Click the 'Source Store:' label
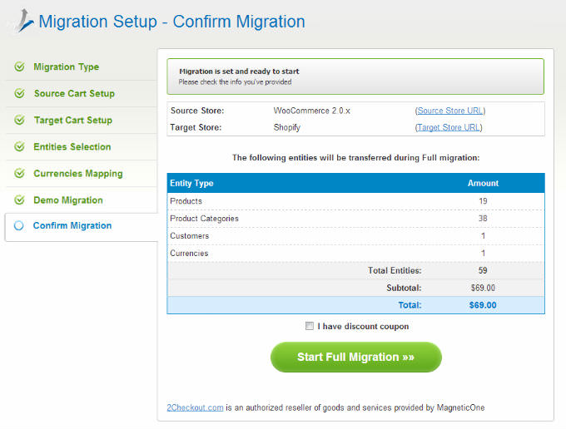 [x=197, y=111]
